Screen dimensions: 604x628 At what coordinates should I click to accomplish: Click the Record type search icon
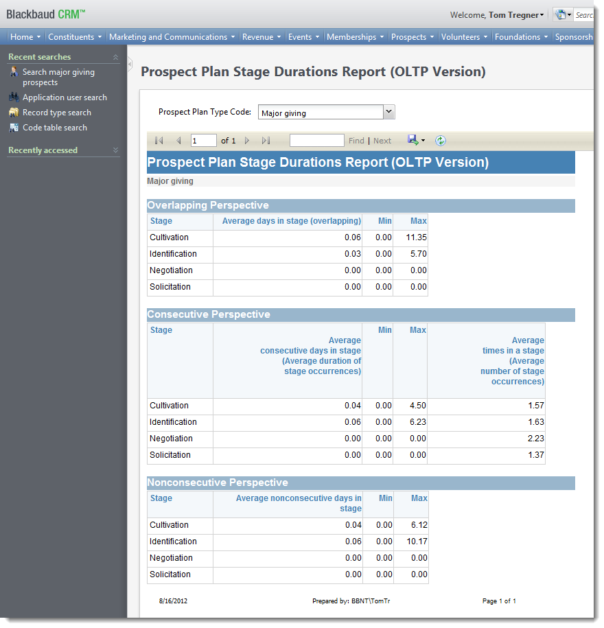(x=14, y=113)
